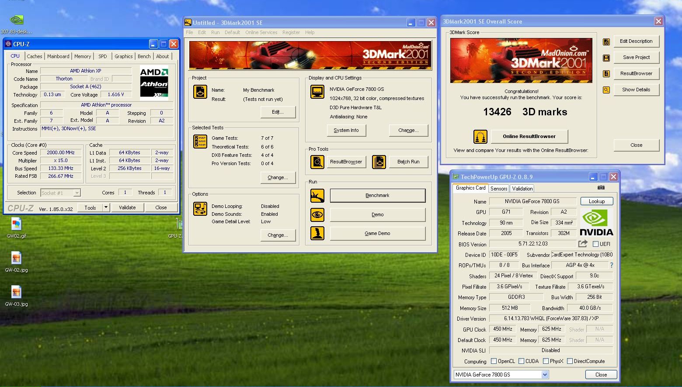Click the Options demo settings icon
The image size is (682, 387).
(x=200, y=209)
